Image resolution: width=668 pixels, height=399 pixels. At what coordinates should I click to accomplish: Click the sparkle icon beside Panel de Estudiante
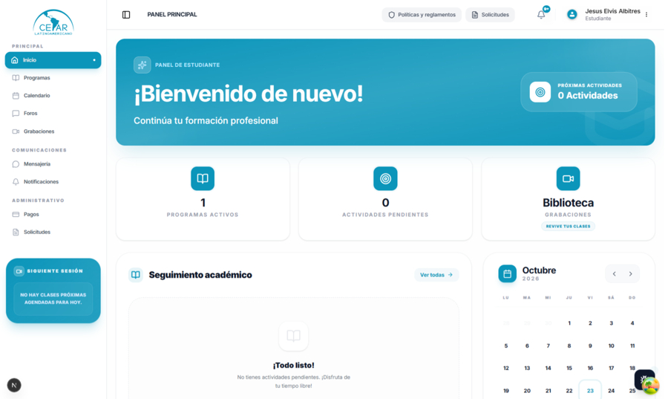[142, 65]
